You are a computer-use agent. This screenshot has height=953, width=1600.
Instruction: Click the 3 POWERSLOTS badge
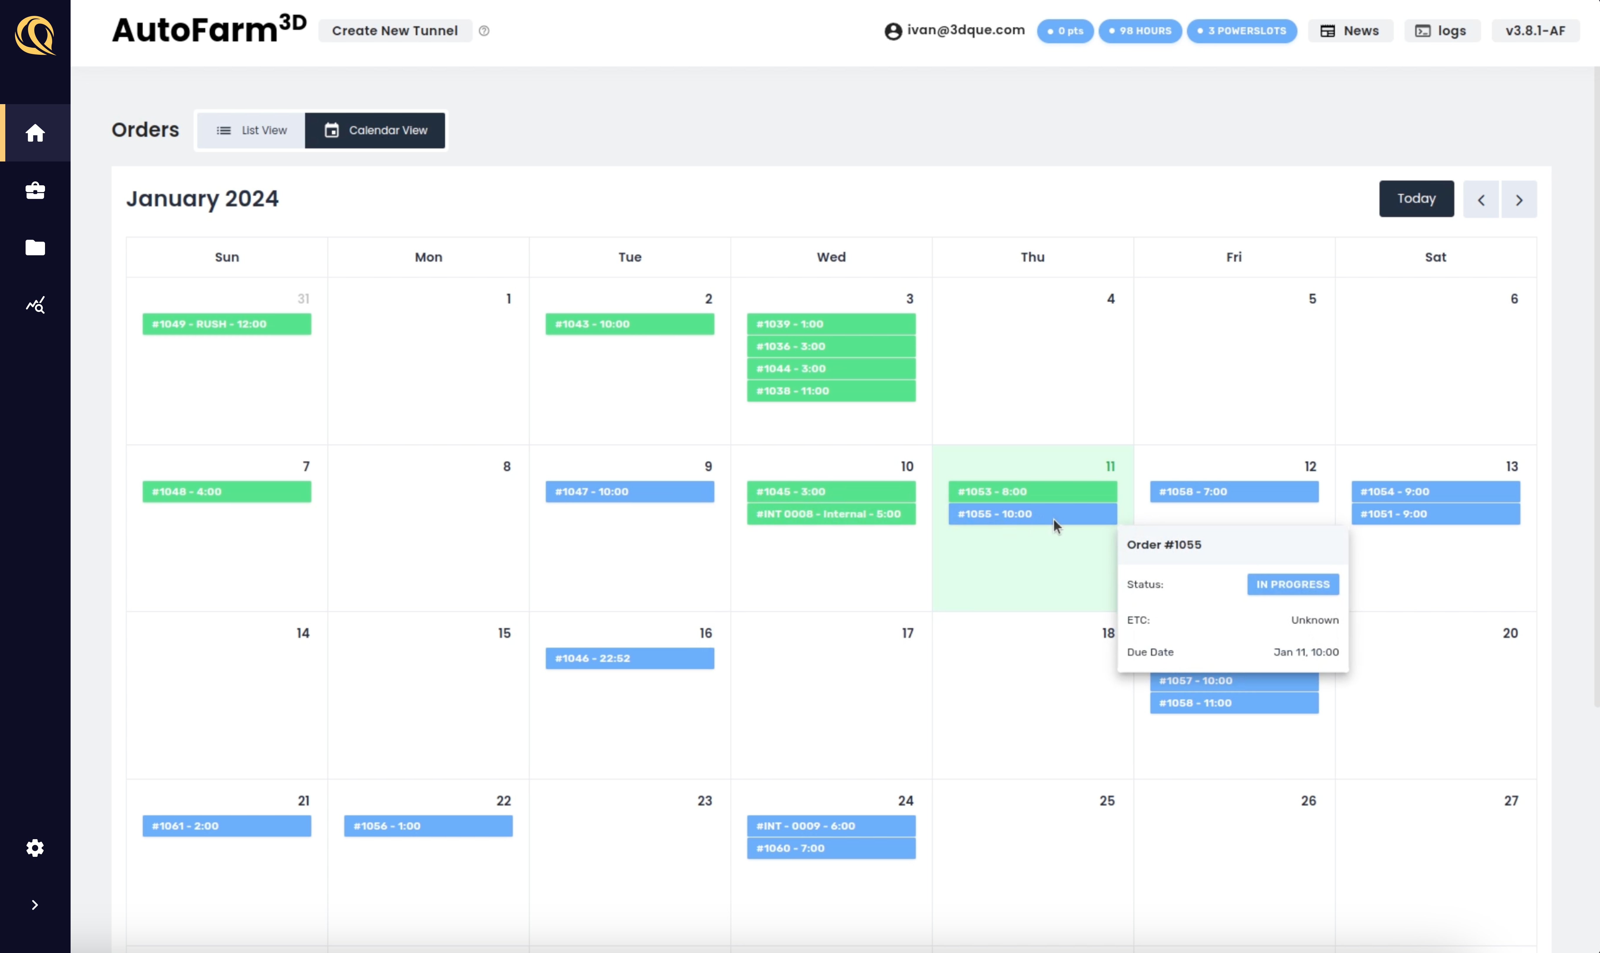[x=1241, y=30]
